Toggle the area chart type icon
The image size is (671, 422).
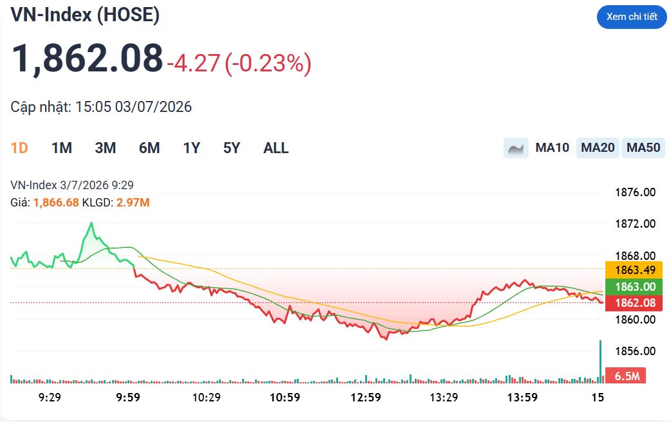click(x=516, y=148)
